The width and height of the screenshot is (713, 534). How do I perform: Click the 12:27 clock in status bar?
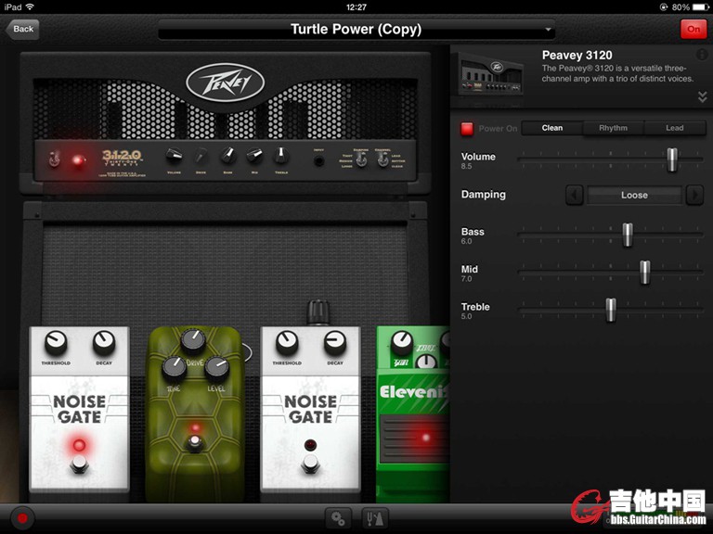pyautogui.click(x=356, y=6)
